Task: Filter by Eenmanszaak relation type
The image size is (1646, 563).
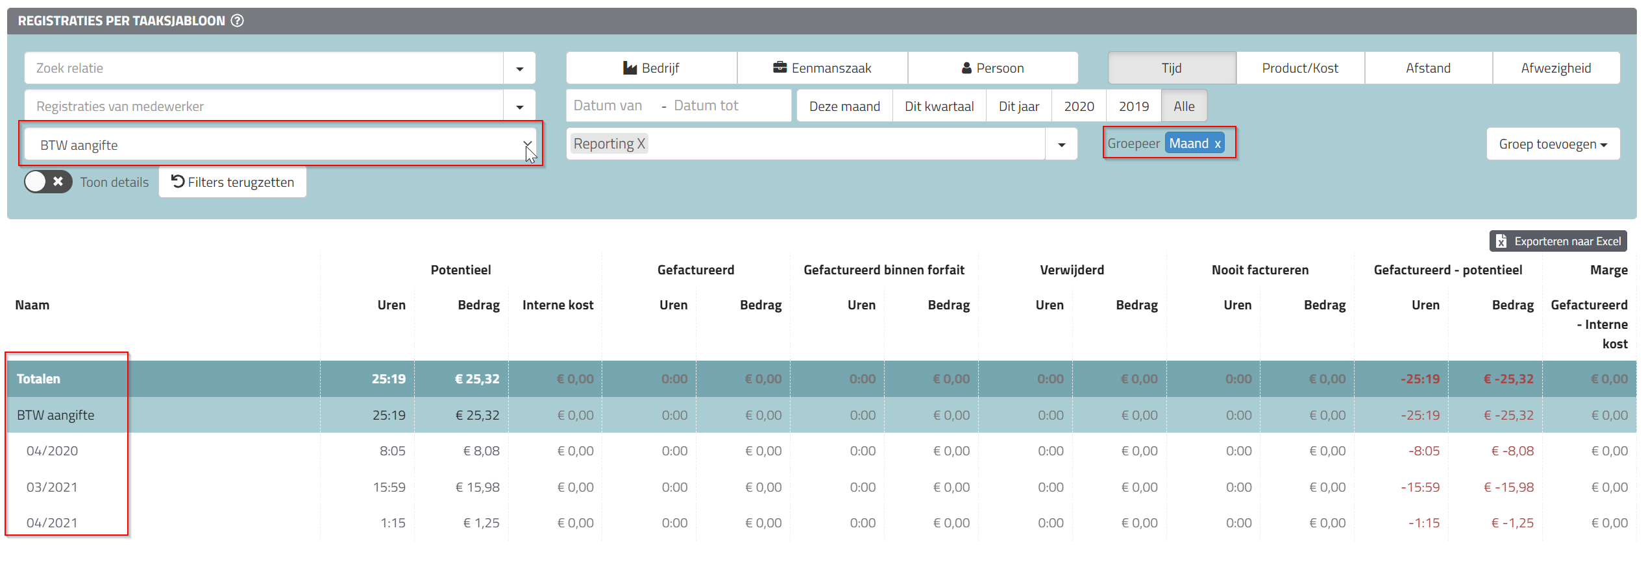Action: [822, 68]
